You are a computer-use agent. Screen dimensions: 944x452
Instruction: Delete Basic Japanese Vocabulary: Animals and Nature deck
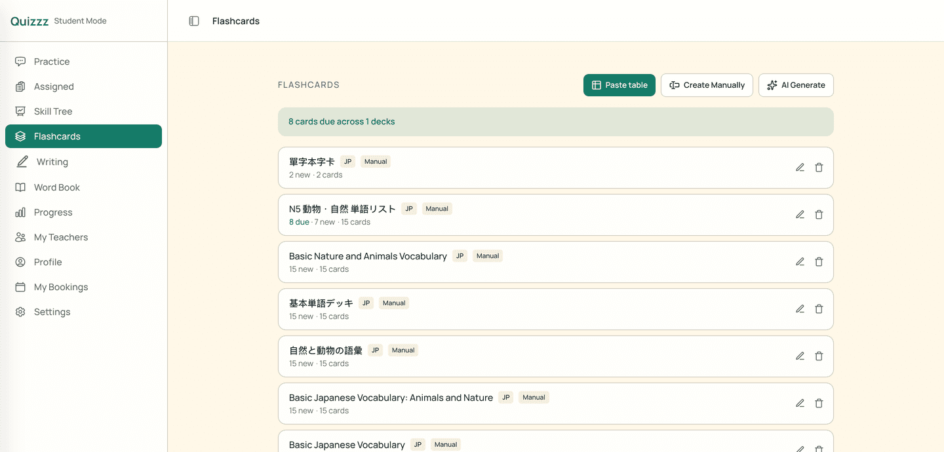tap(819, 404)
